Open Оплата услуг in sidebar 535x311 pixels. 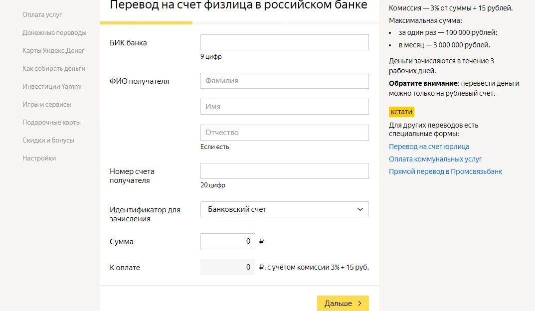tap(42, 15)
